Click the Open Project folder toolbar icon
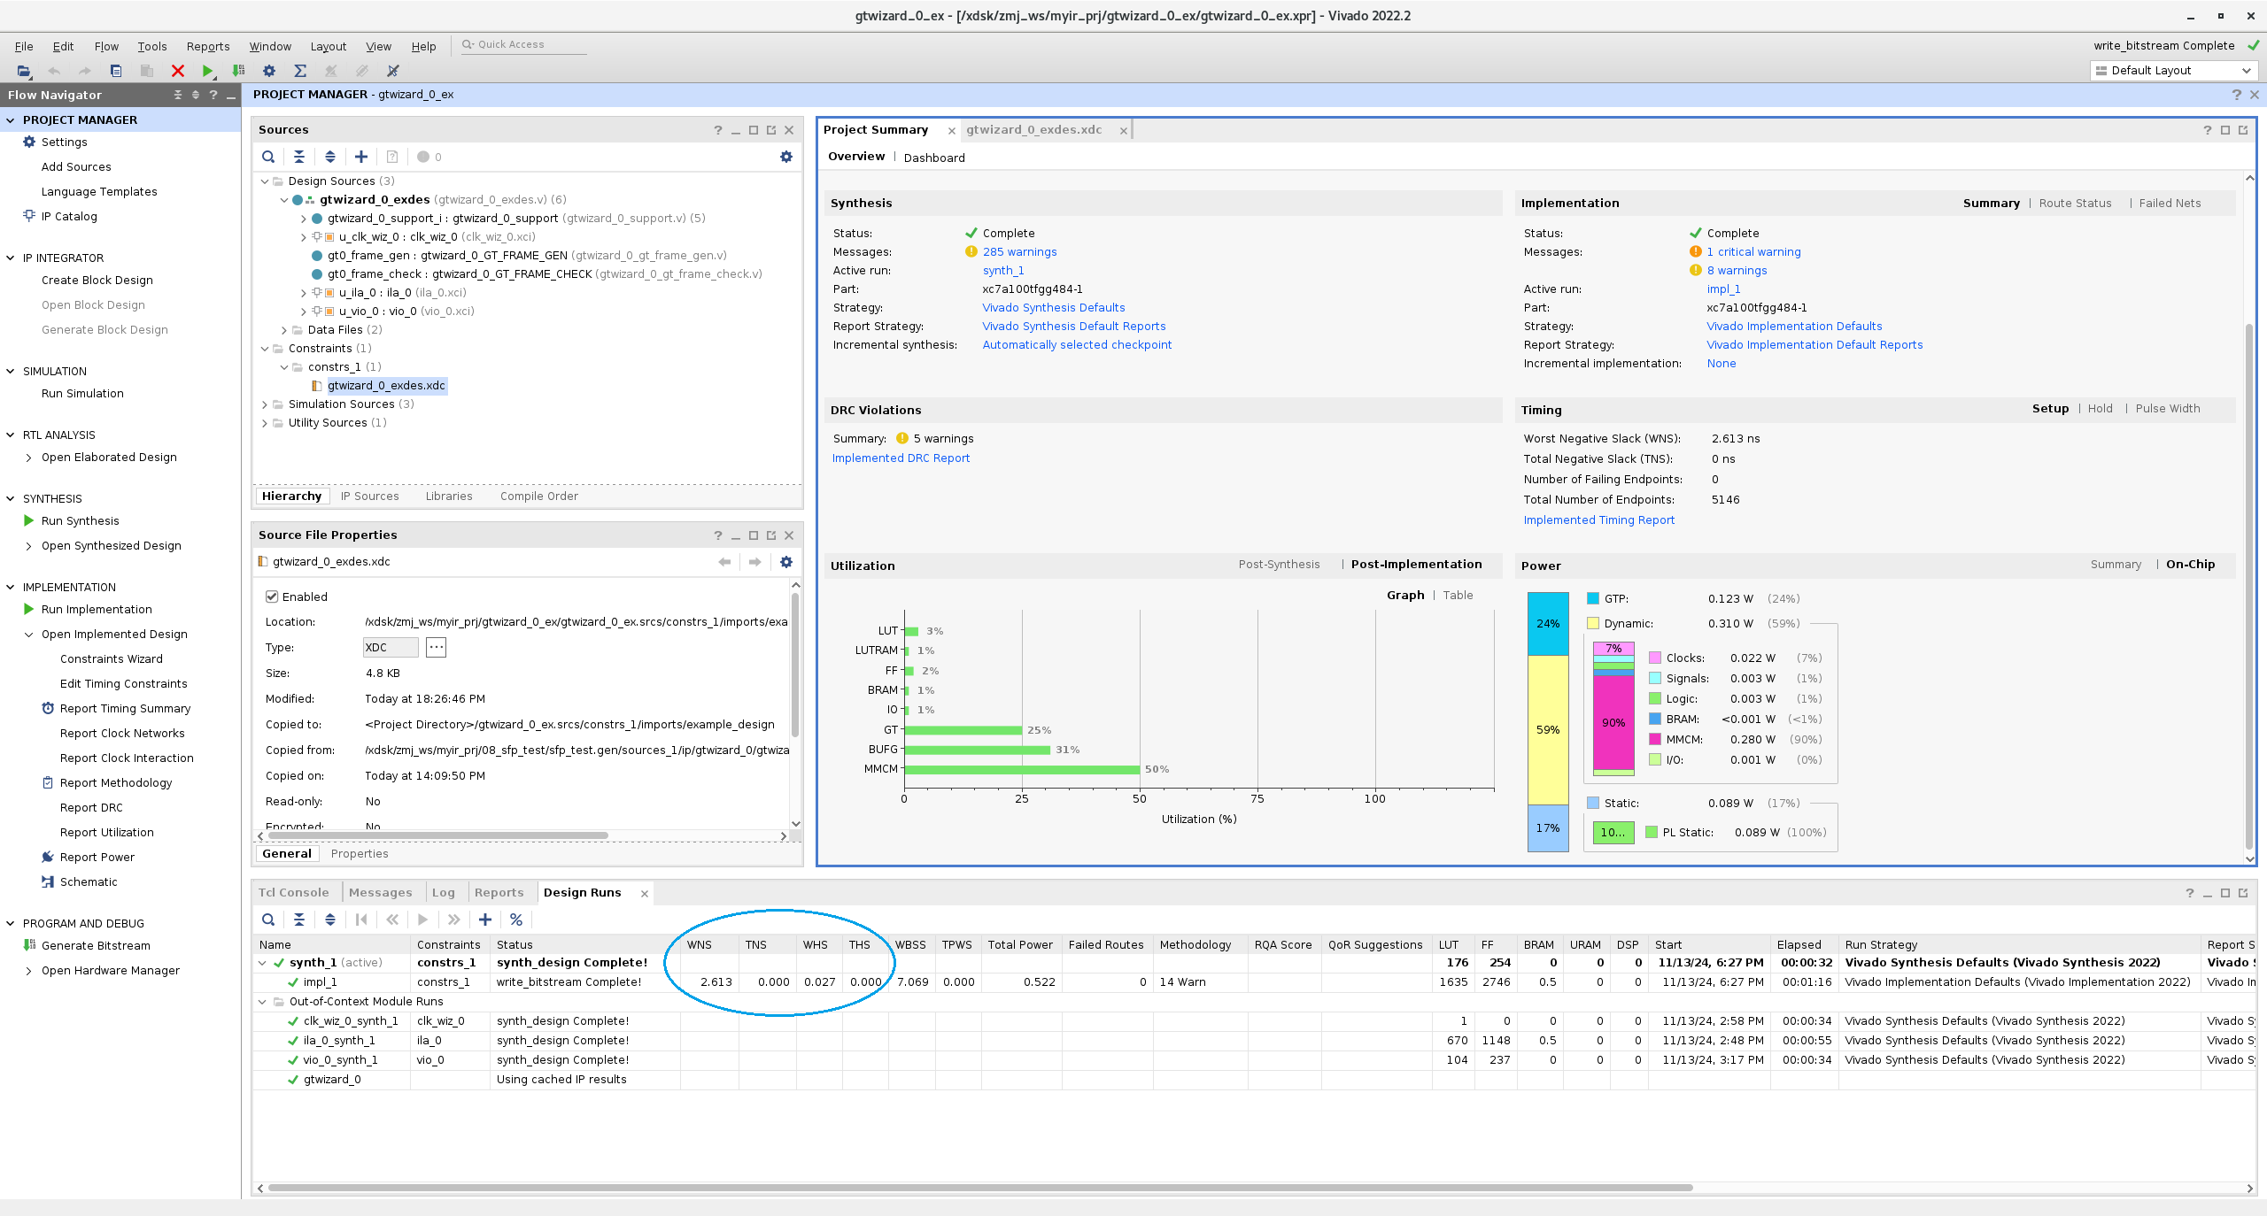 coord(24,71)
